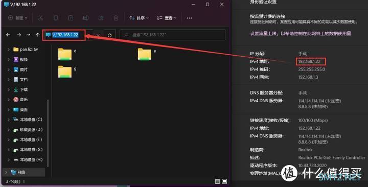Click the Refresh button

[109, 35]
